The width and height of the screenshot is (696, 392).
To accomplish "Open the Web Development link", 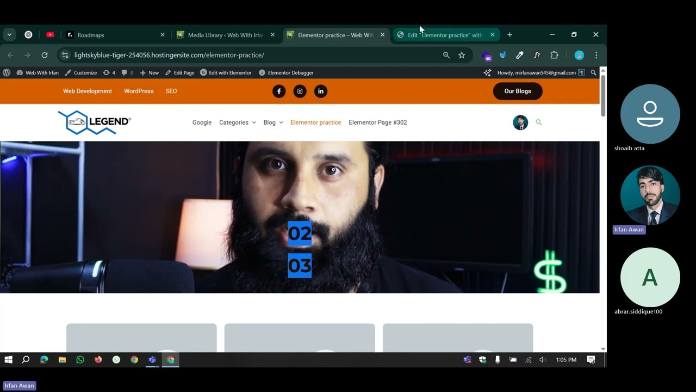I will click(x=88, y=91).
